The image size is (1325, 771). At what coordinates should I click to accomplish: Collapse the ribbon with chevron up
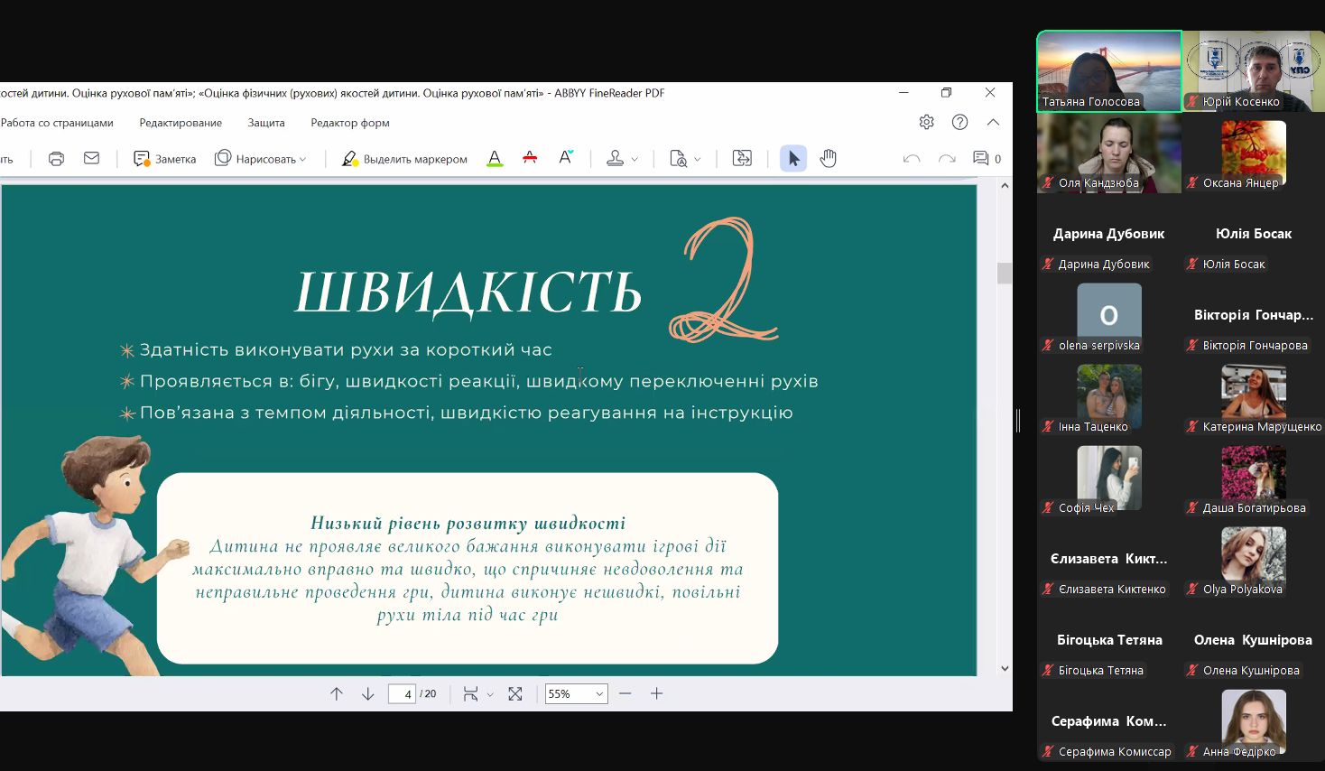pos(993,122)
